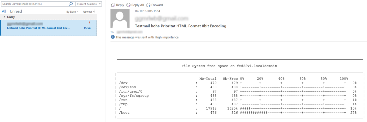Click the search magnifier icon
This screenshot has width=367, height=122.
[x=71, y=4]
